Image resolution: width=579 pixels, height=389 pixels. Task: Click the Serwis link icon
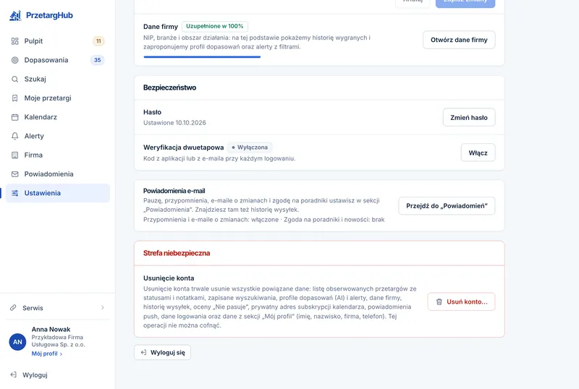(13, 307)
